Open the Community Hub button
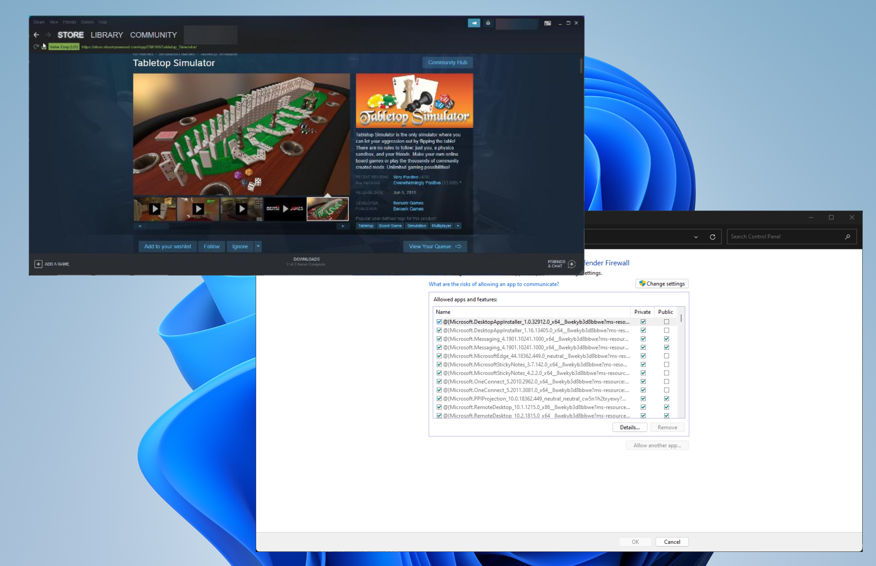 447,62
